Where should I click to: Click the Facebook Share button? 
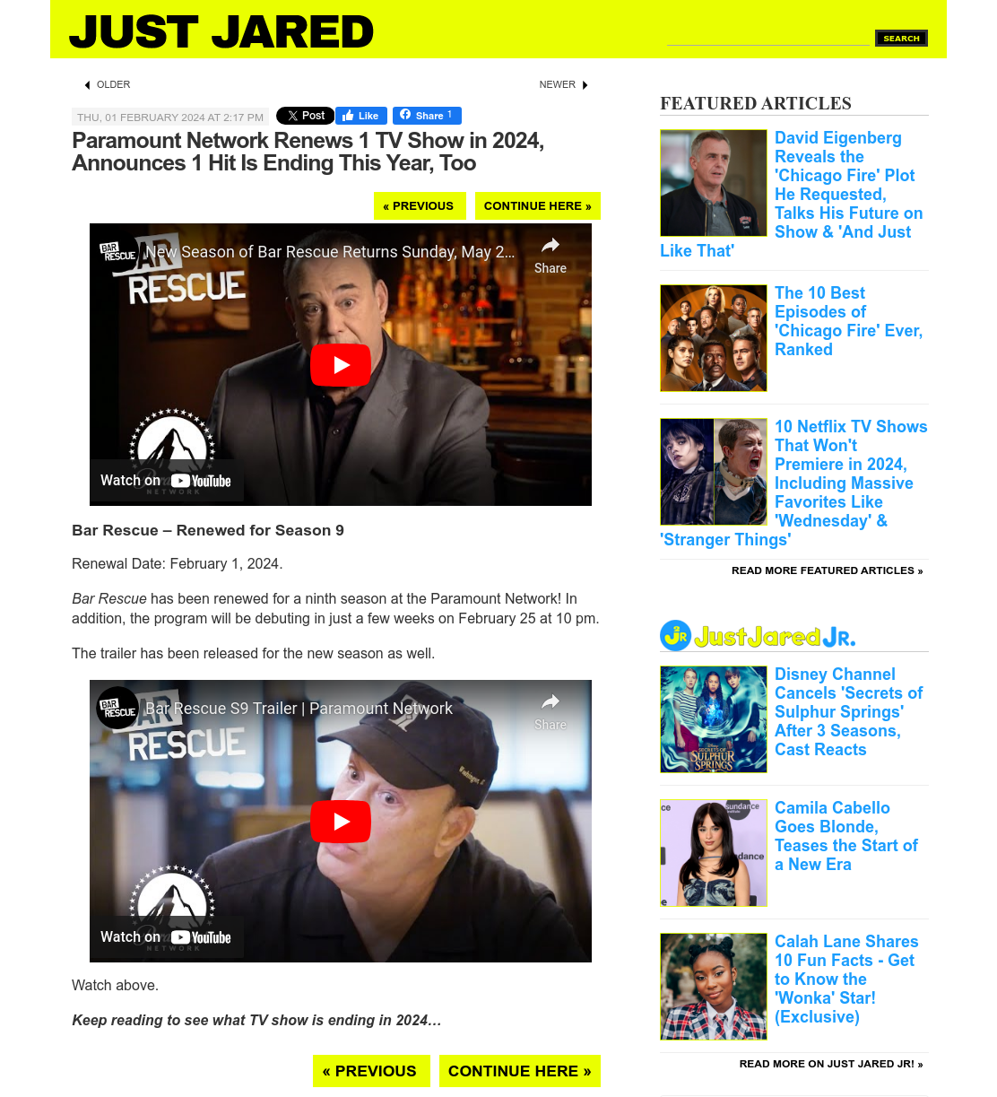coord(427,116)
